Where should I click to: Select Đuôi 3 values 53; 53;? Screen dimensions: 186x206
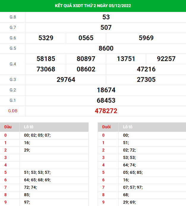(x=129, y=158)
